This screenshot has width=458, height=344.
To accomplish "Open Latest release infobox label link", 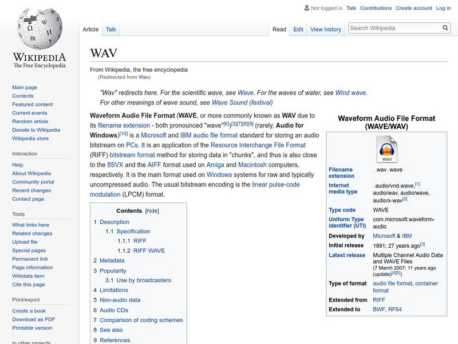I will (x=347, y=255).
